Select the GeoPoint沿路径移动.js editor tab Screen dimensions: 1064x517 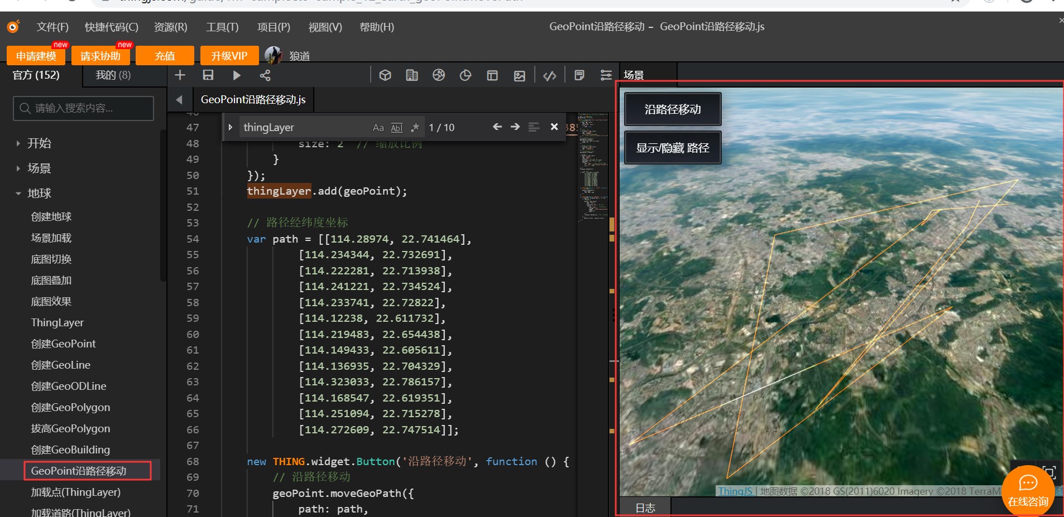point(253,99)
